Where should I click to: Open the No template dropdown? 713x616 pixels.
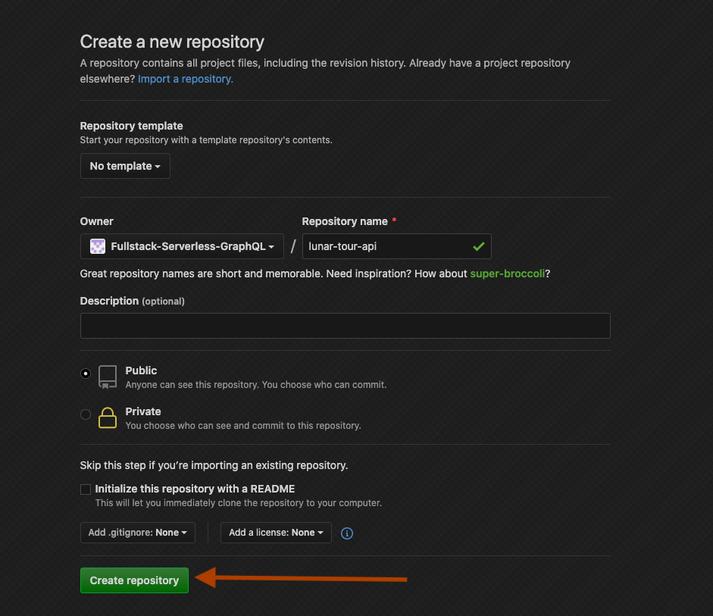(125, 166)
